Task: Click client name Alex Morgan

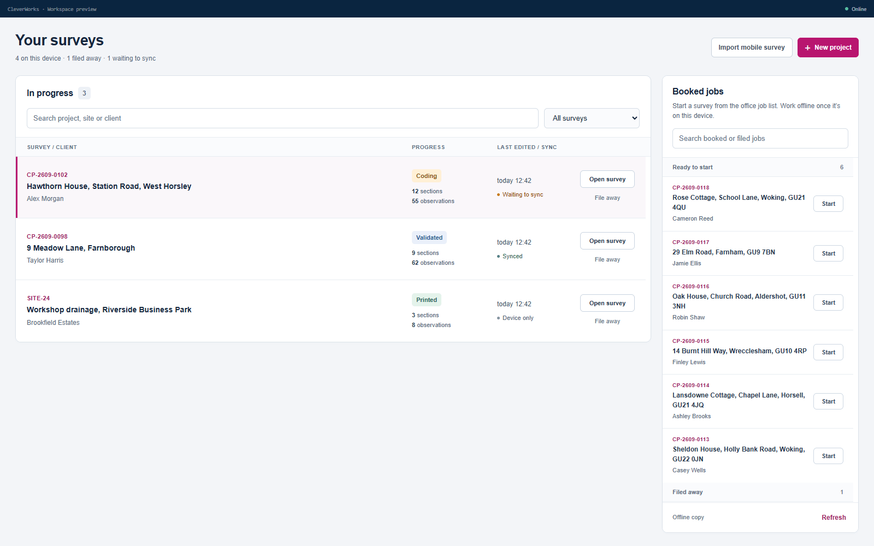Action: click(45, 199)
